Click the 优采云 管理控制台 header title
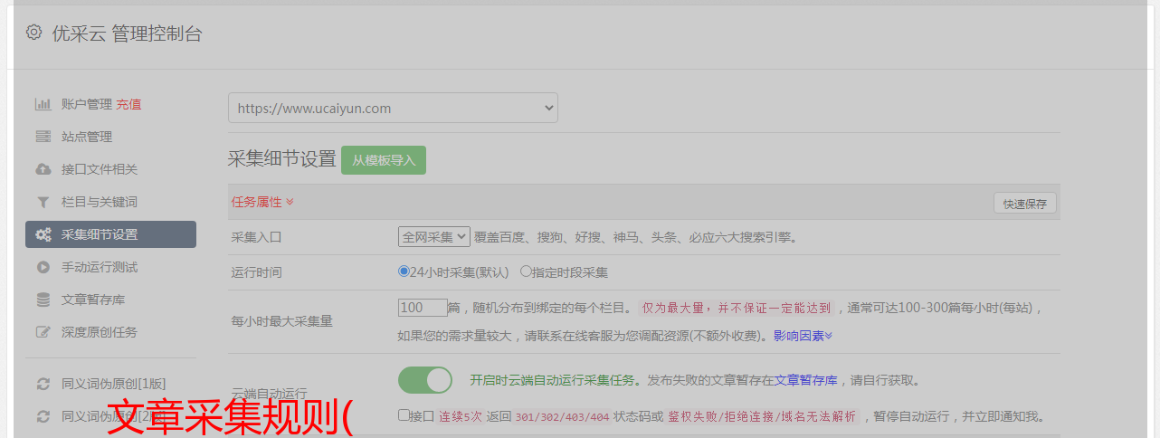The height and width of the screenshot is (438, 1160). click(128, 33)
